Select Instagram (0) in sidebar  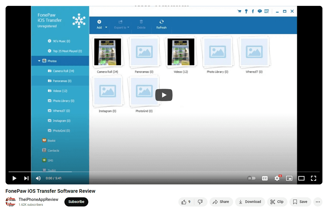pos(60,121)
